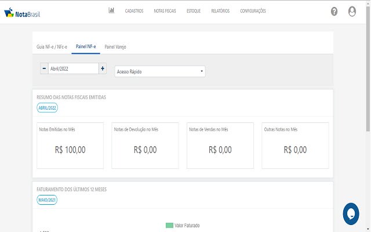Image resolution: width=371 pixels, height=232 pixels.
Task: Click the ABRIL/2022 badge
Action: (47, 108)
